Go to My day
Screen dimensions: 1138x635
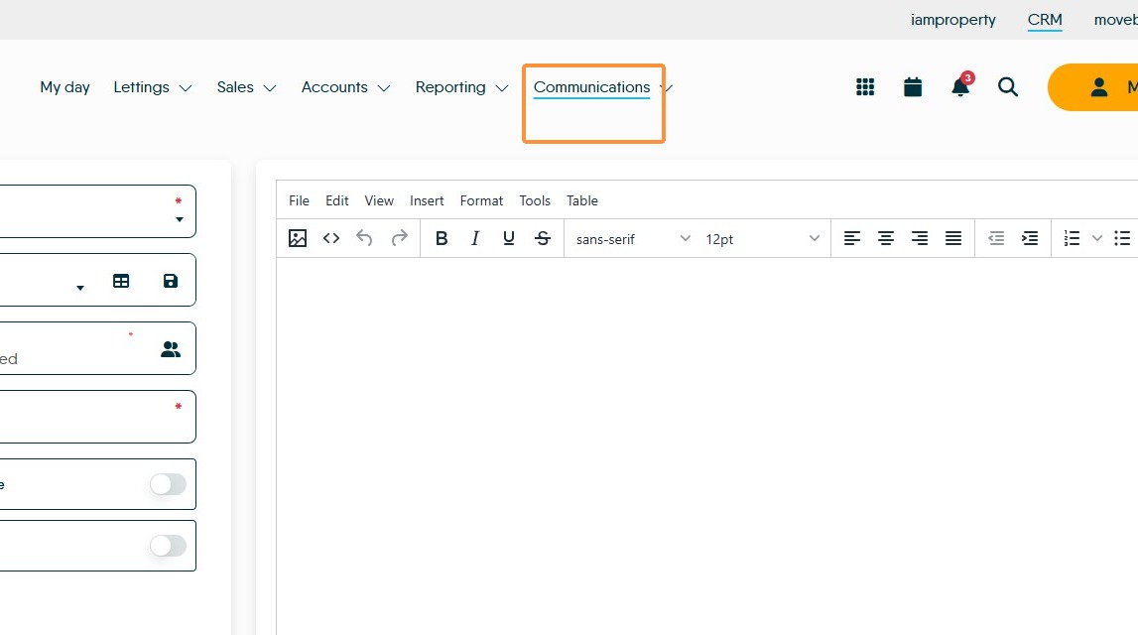pos(64,87)
